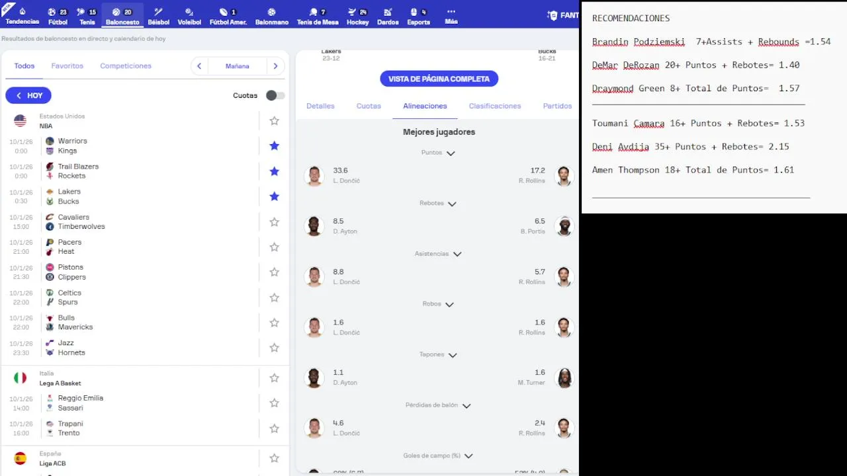The image size is (847, 476).
Task: Unfavorite the Warriors vs Kings match star
Action: click(274, 145)
